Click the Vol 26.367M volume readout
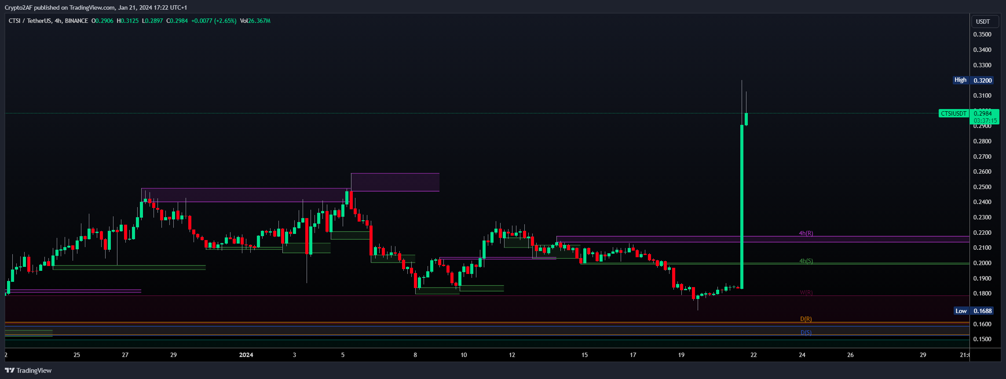Image resolution: width=1006 pixels, height=379 pixels. [x=255, y=21]
